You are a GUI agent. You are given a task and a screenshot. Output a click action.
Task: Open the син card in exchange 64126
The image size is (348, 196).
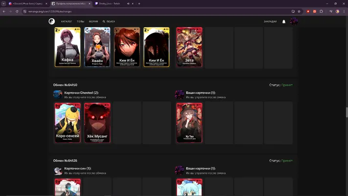click(68, 187)
